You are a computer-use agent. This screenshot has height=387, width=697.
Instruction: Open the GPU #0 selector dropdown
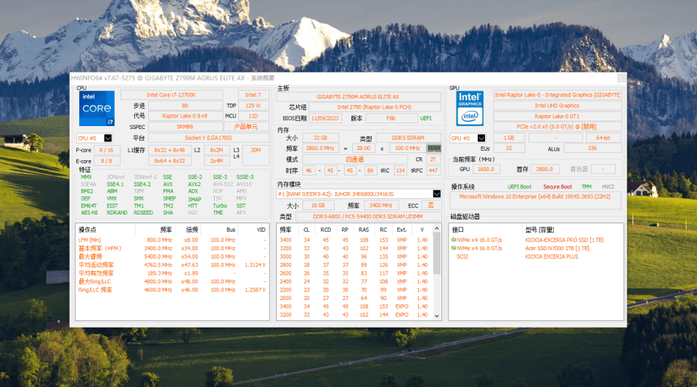(x=481, y=138)
